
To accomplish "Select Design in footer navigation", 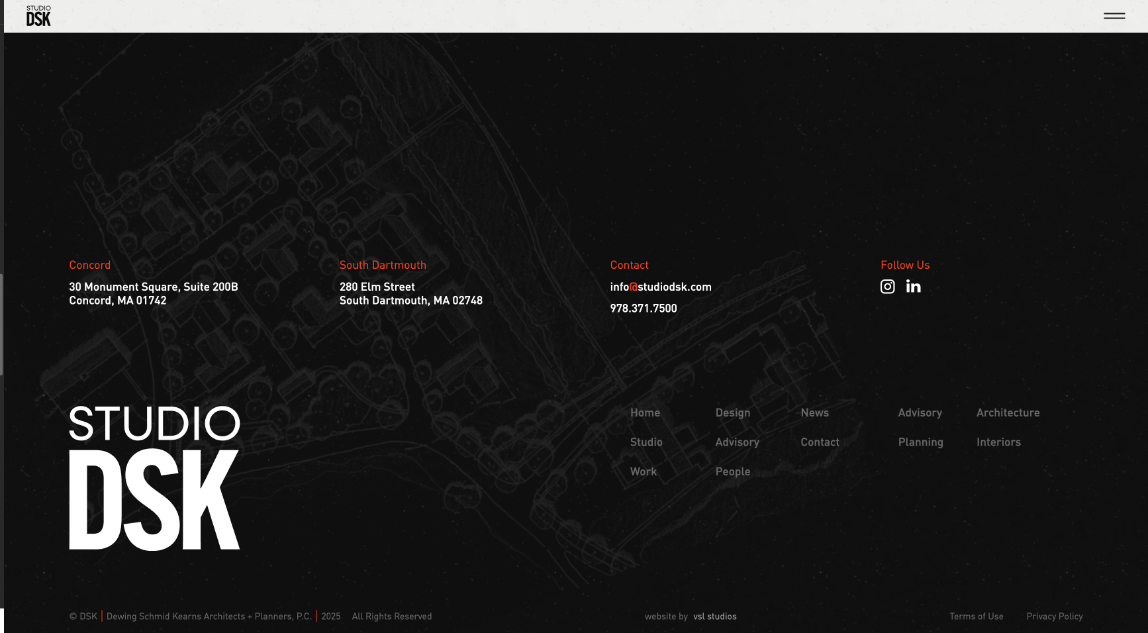I will pyautogui.click(x=733, y=413).
